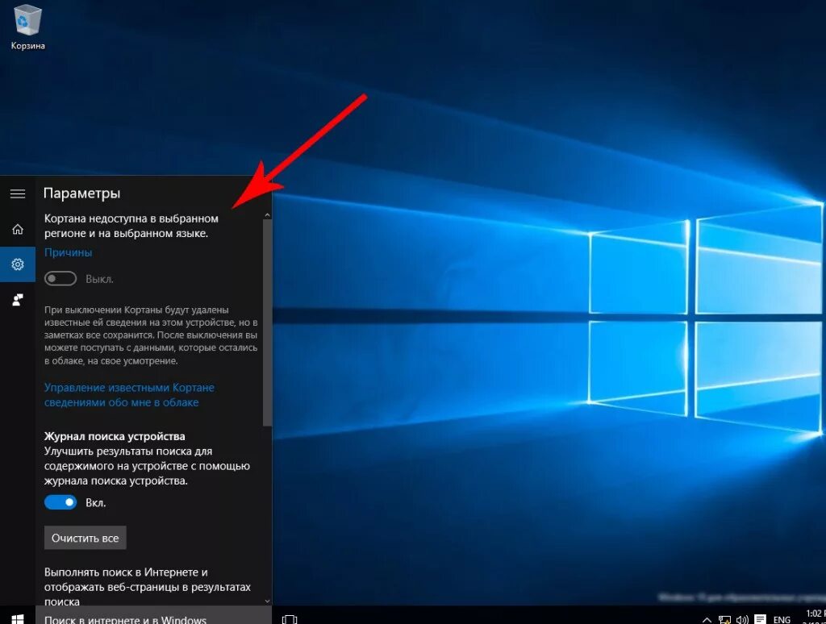Open the Recycle Bin (Корзина) desktop icon
The width and height of the screenshot is (826, 624).
[27, 27]
